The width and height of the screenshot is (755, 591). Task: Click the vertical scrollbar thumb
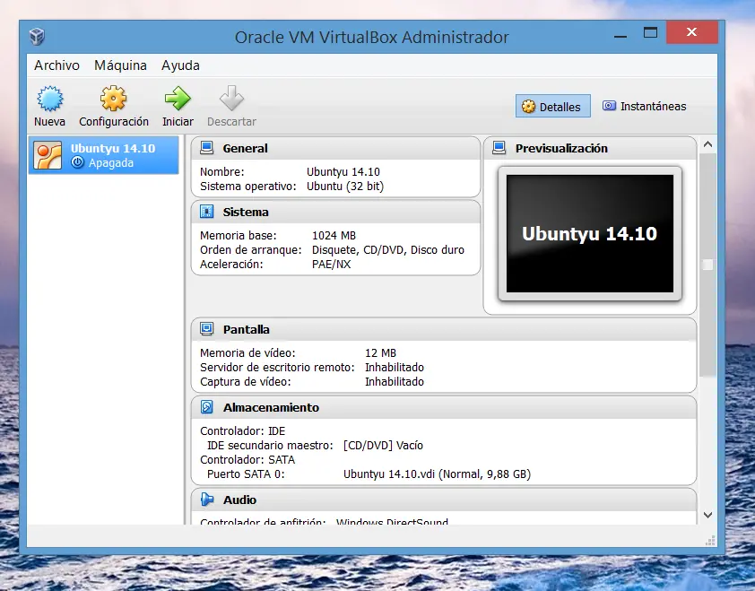[707, 264]
